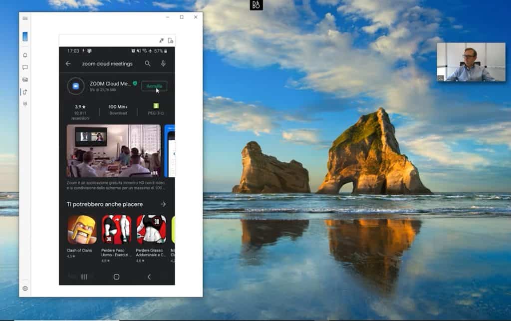Tap the Android home button
The height and width of the screenshot is (321, 511).
point(116,275)
